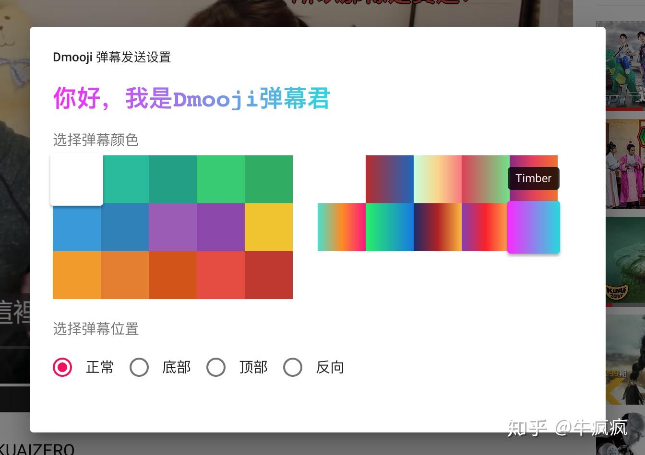Image resolution: width=645 pixels, height=455 pixels.
Task: Click the 选择弹幕颜色 label
Action: coord(96,140)
